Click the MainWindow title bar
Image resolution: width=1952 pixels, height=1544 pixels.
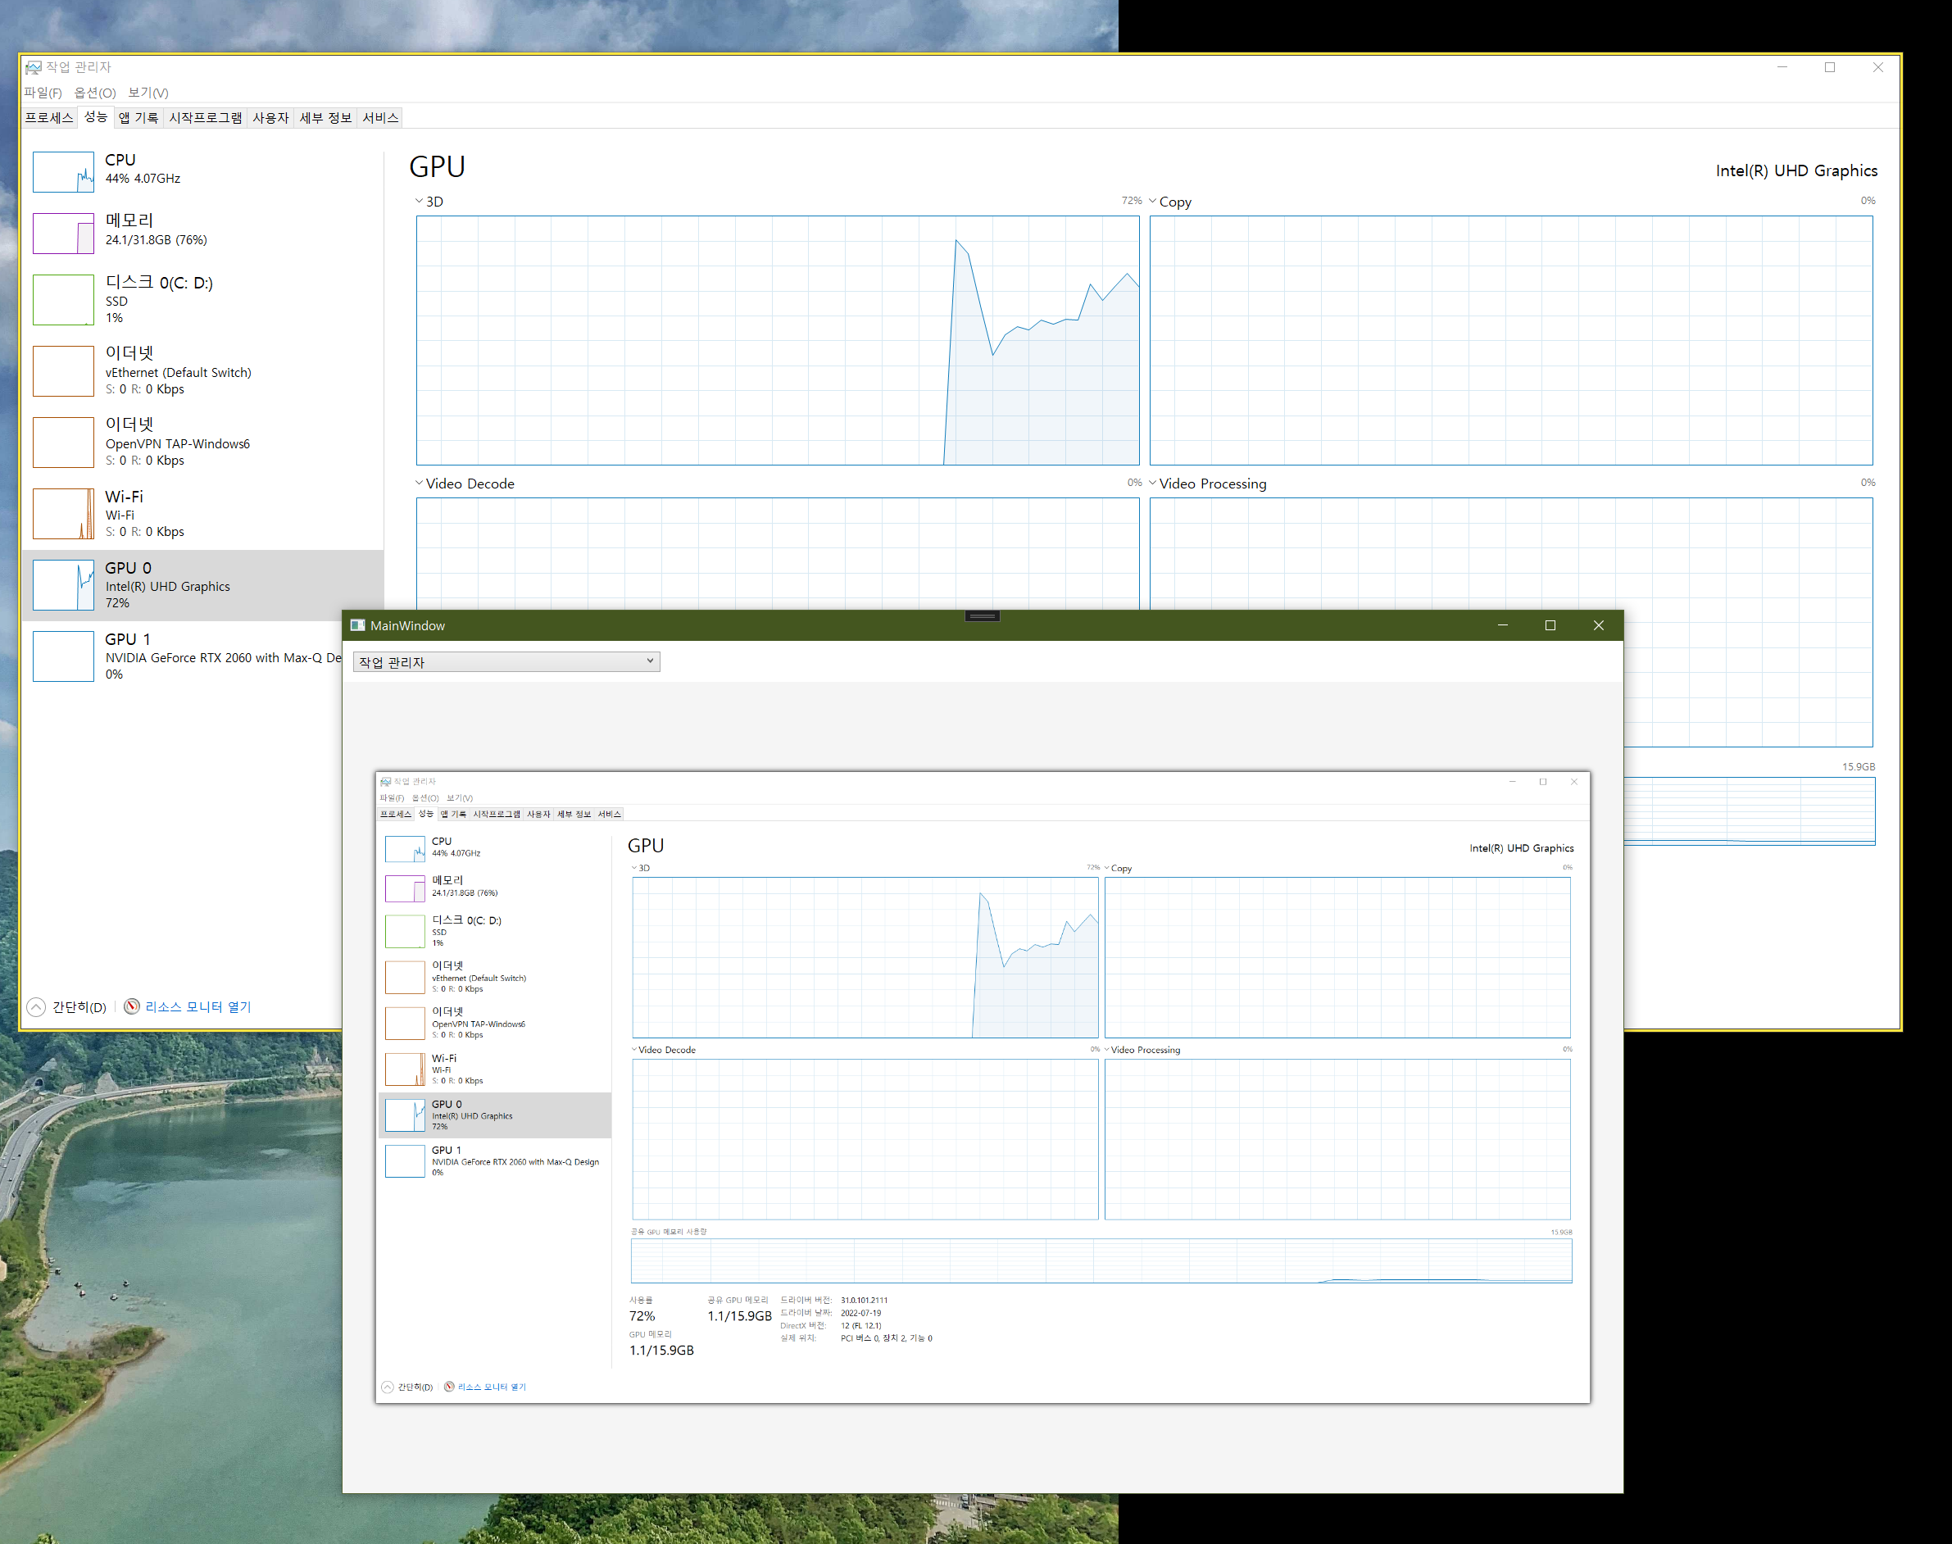coord(723,625)
